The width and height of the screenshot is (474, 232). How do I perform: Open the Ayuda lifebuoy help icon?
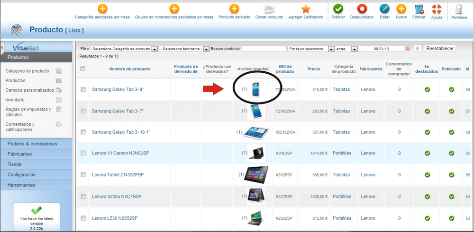[437, 9]
